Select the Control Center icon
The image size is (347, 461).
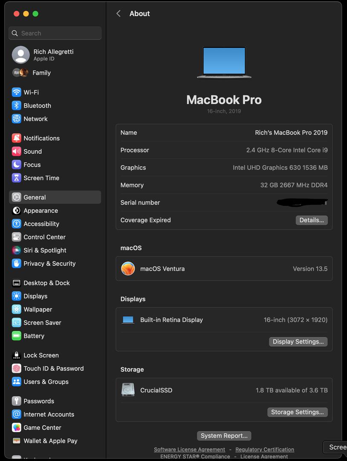tap(17, 237)
